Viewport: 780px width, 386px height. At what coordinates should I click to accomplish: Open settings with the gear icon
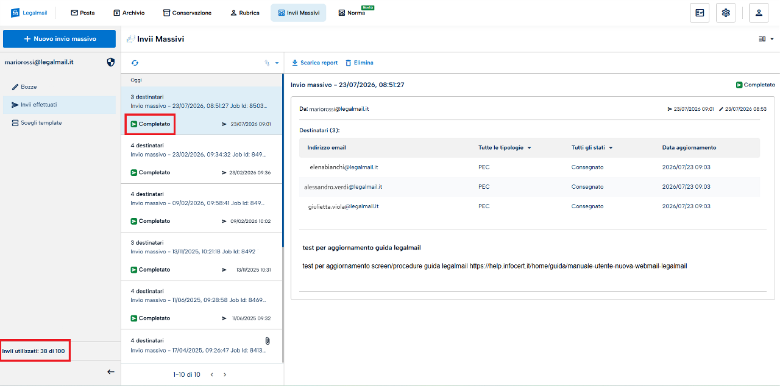726,13
